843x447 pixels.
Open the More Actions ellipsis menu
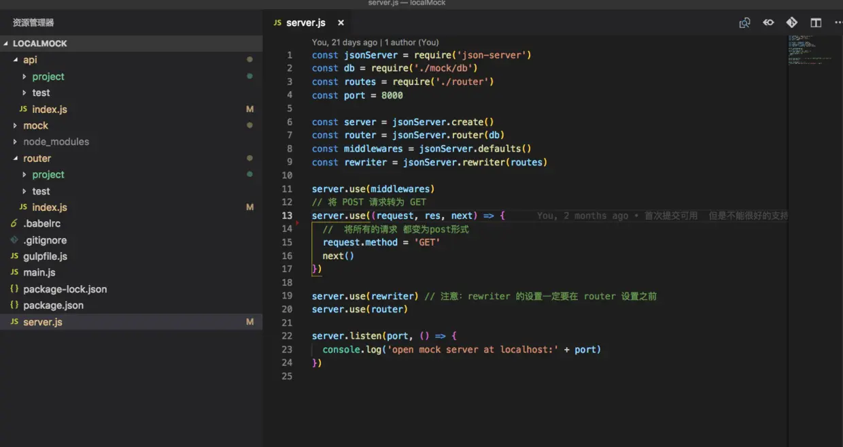coord(838,22)
